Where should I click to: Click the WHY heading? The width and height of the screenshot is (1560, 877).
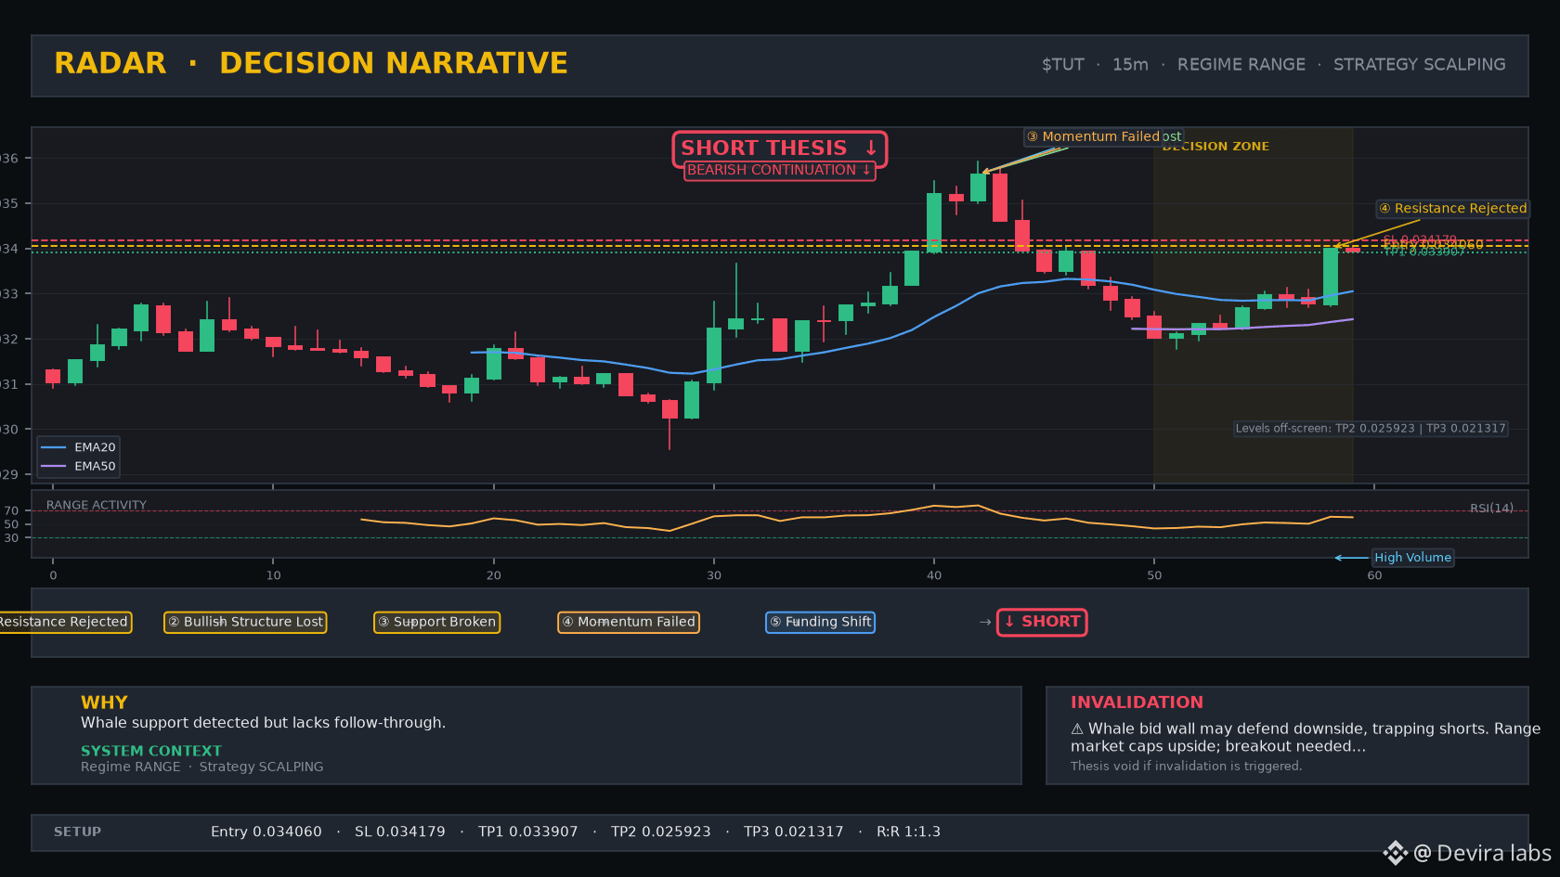pyautogui.click(x=104, y=703)
